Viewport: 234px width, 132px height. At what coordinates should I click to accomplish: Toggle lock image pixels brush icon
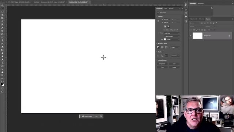197,30
